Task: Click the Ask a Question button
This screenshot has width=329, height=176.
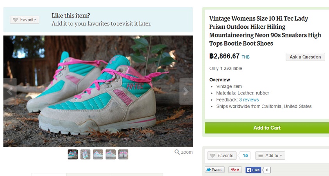Action: pyautogui.click(x=305, y=57)
